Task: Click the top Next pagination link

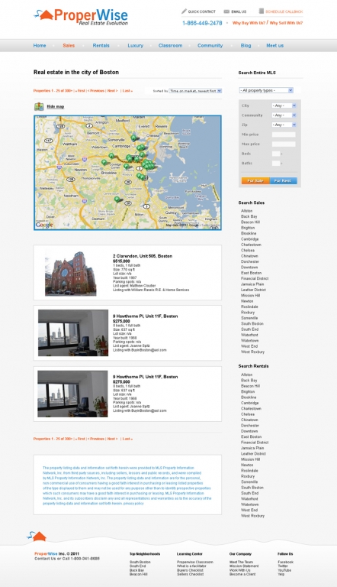Action: (112, 91)
